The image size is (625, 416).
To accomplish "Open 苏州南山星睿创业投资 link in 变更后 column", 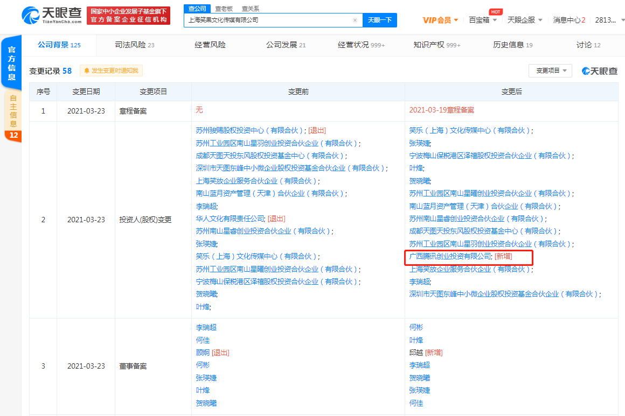I will pyautogui.click(x=476, y=218).
